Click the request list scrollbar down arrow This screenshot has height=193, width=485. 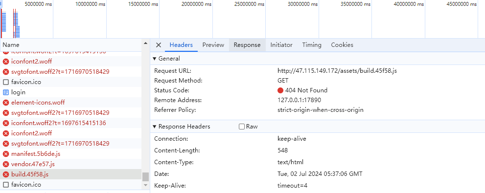point(146,185)
